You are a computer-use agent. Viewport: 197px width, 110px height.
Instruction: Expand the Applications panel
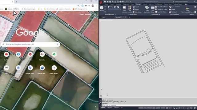(x=156, y=14)
